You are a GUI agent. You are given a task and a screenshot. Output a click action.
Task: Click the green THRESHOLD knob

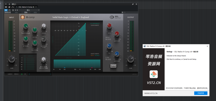pyautogui.click(x=26, y=26)
